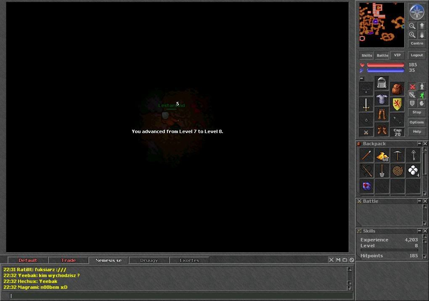Open the ignore list from the chat bar
This screenshot has width=429, height=301.
pos(352,260)
